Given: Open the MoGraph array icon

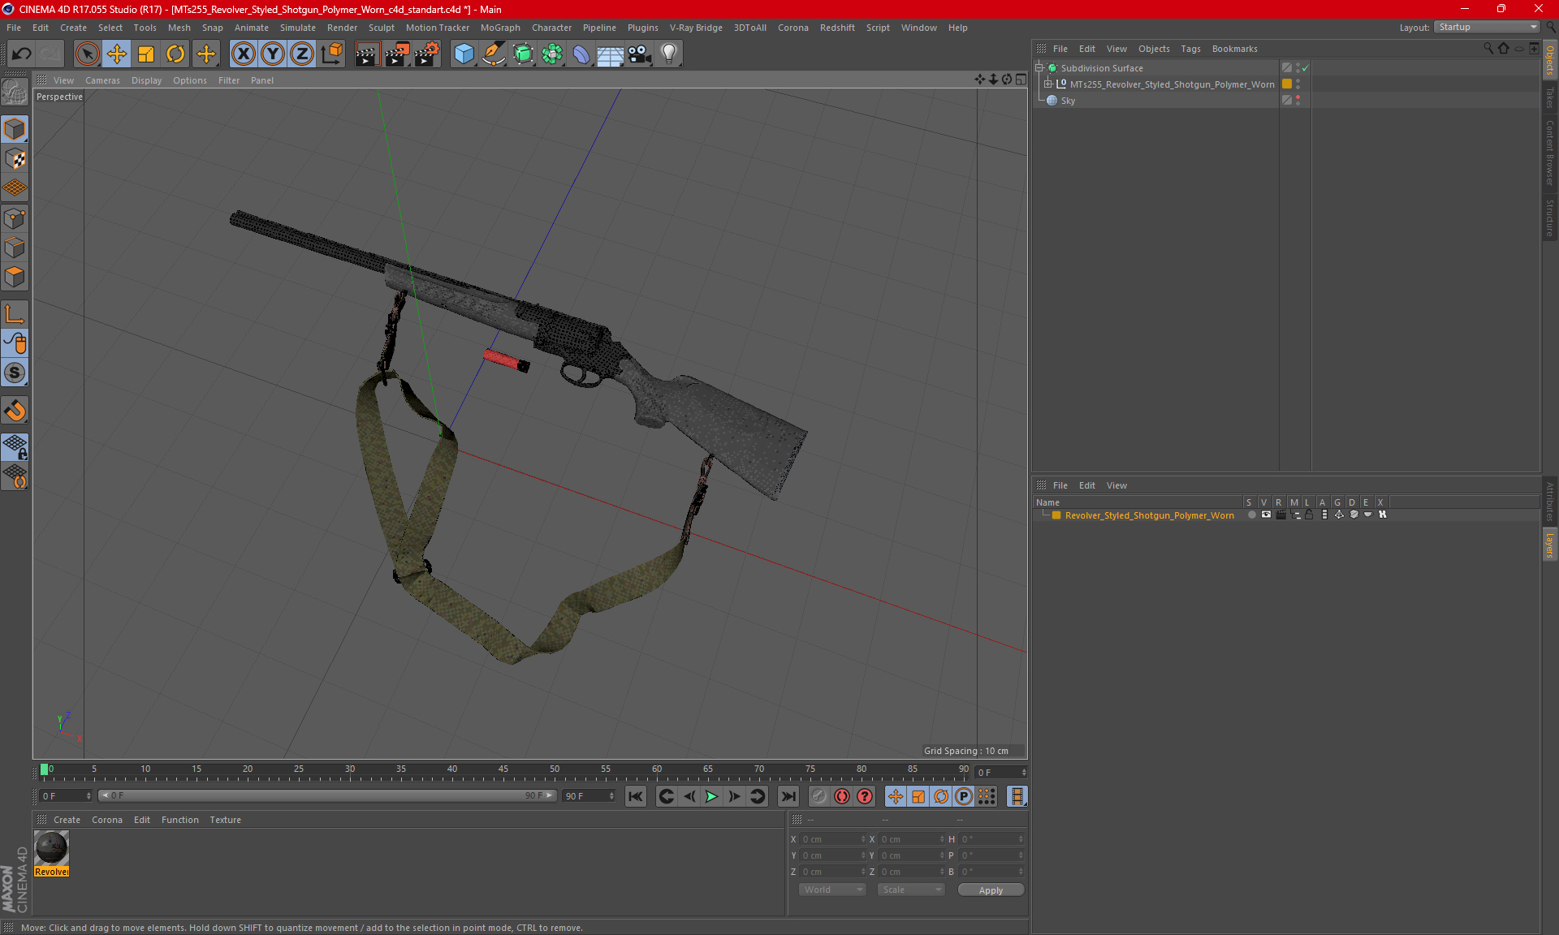Looking at the screenshot, I should (x=553, y=54).
